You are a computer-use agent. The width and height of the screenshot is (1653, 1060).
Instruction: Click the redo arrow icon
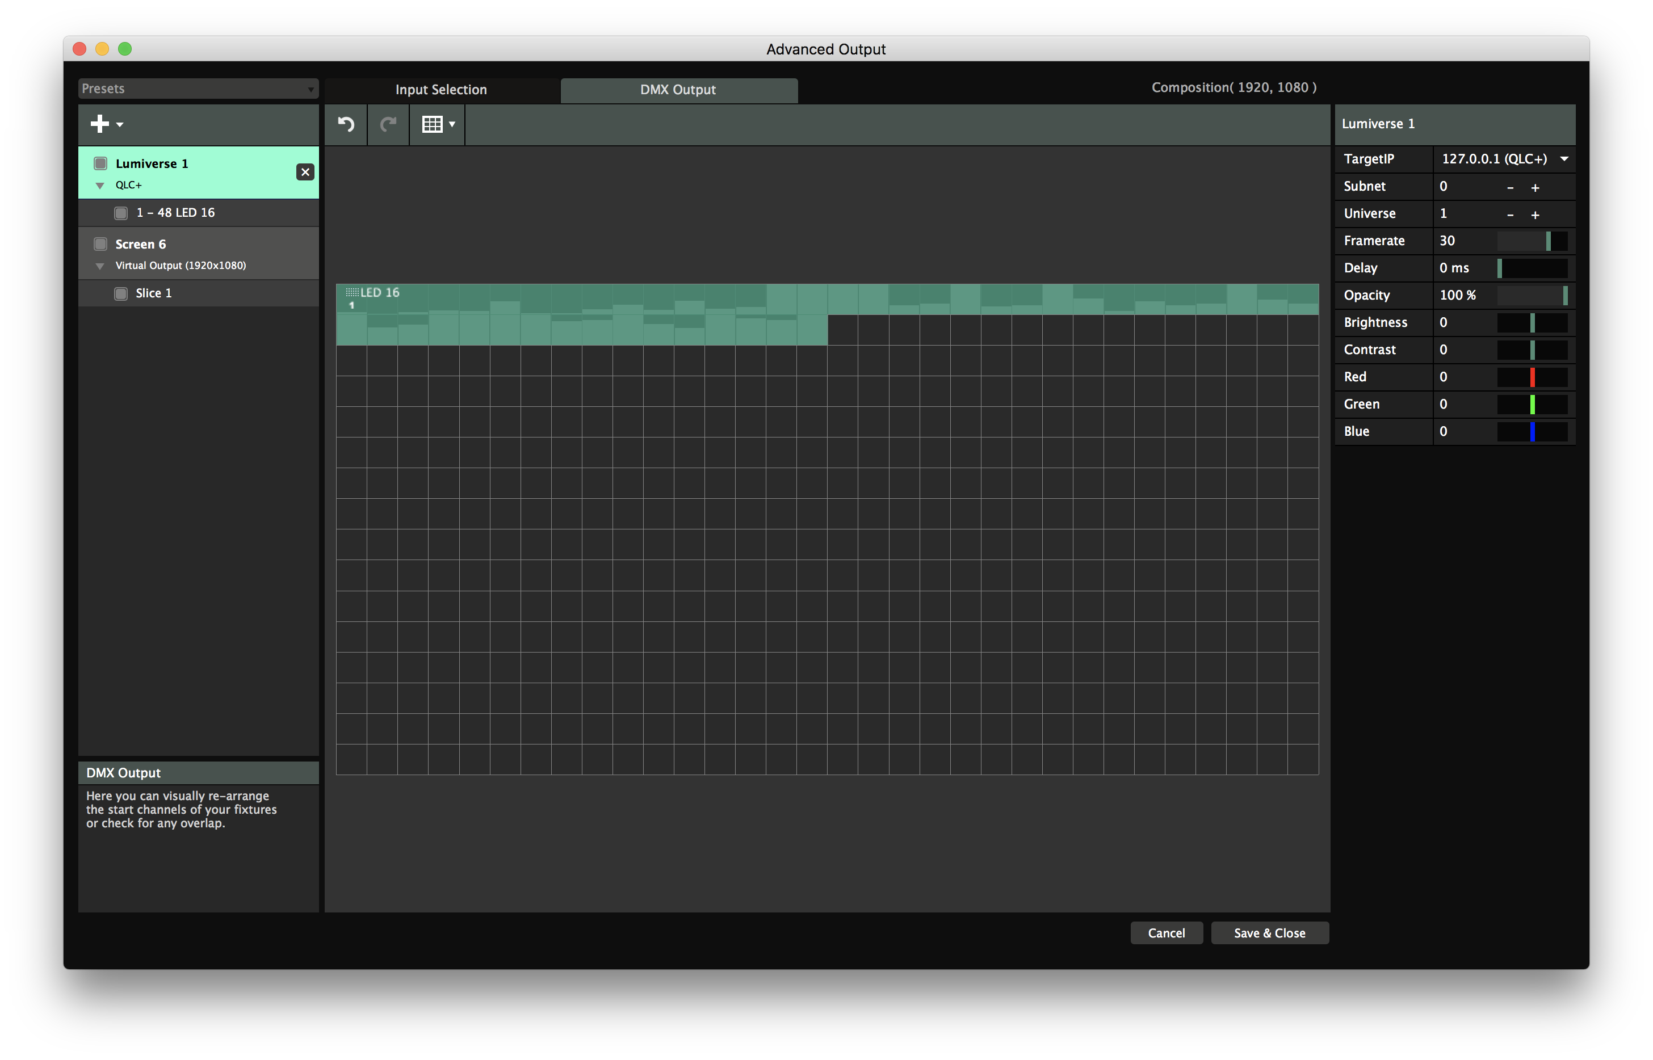(x=388, y=124)
